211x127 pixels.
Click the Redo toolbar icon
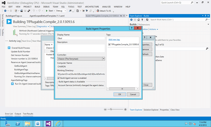(x=40, y=11)
